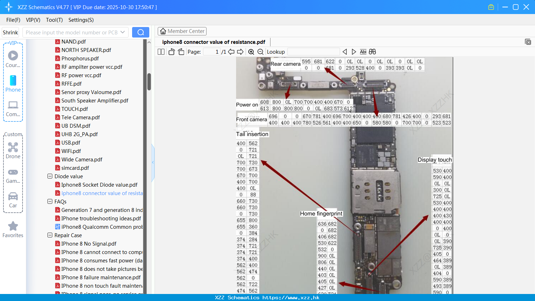535x301 pixels.
Task: Go to previous page arrow
Action: point(231,52)
